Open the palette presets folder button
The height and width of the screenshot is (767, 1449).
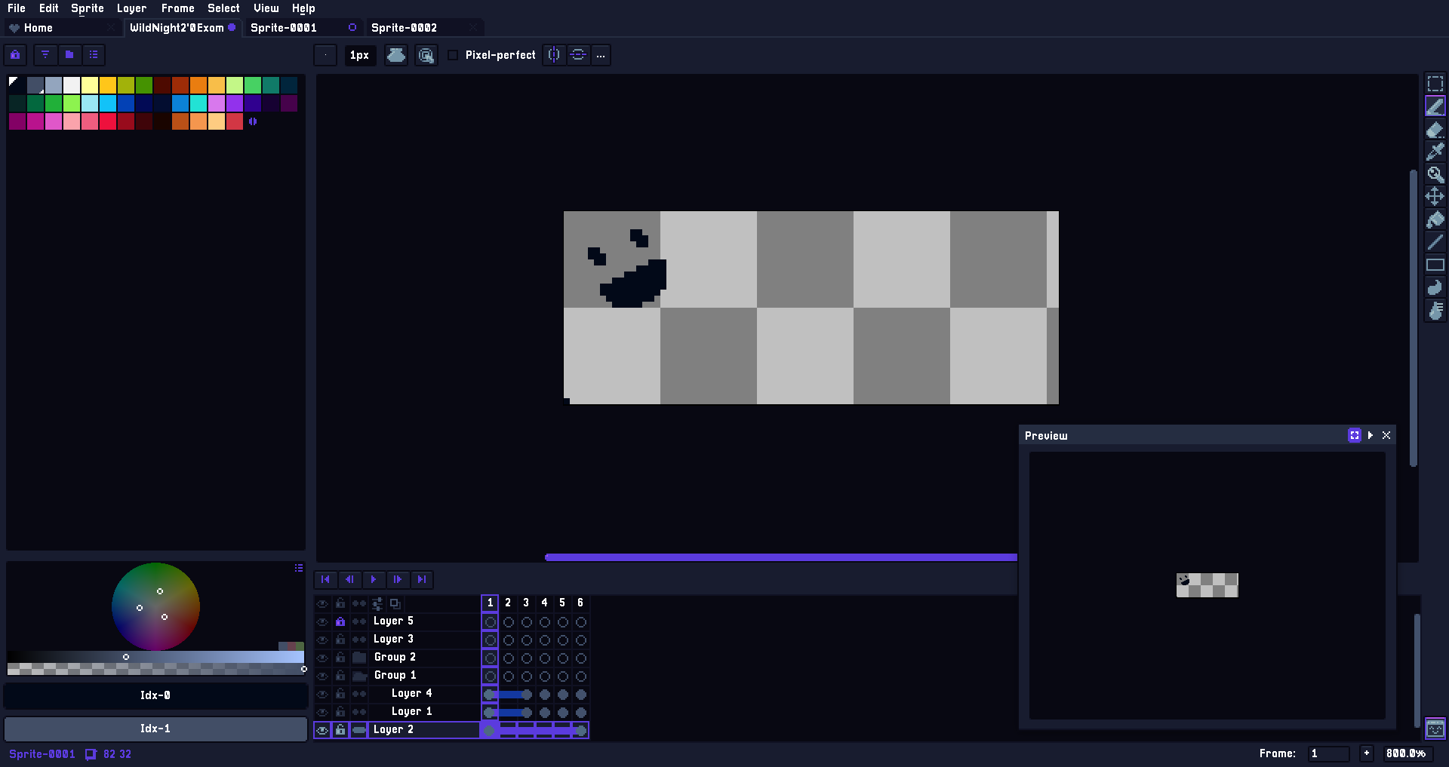(x=69, y=54)
